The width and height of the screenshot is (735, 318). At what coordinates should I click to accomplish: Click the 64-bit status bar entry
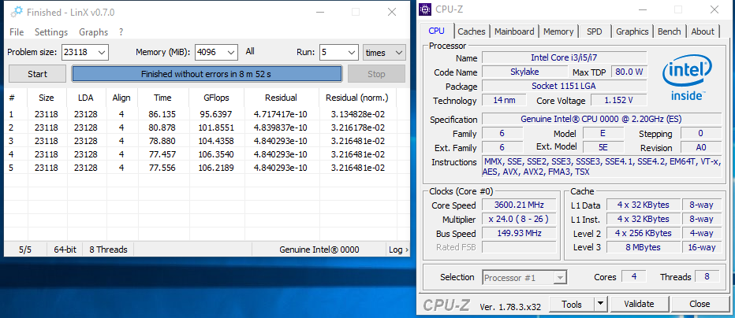point(65,250)
